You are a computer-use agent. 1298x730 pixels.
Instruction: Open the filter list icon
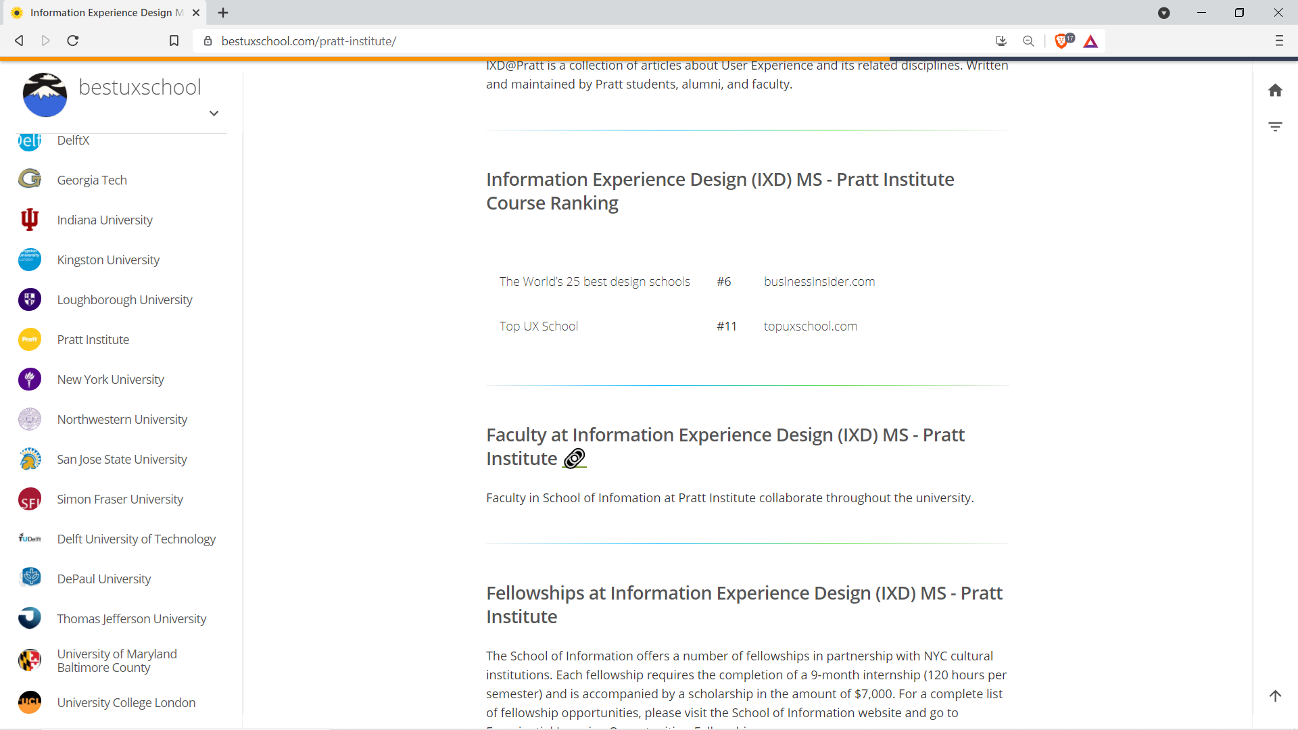click(x=1275, y=127)
